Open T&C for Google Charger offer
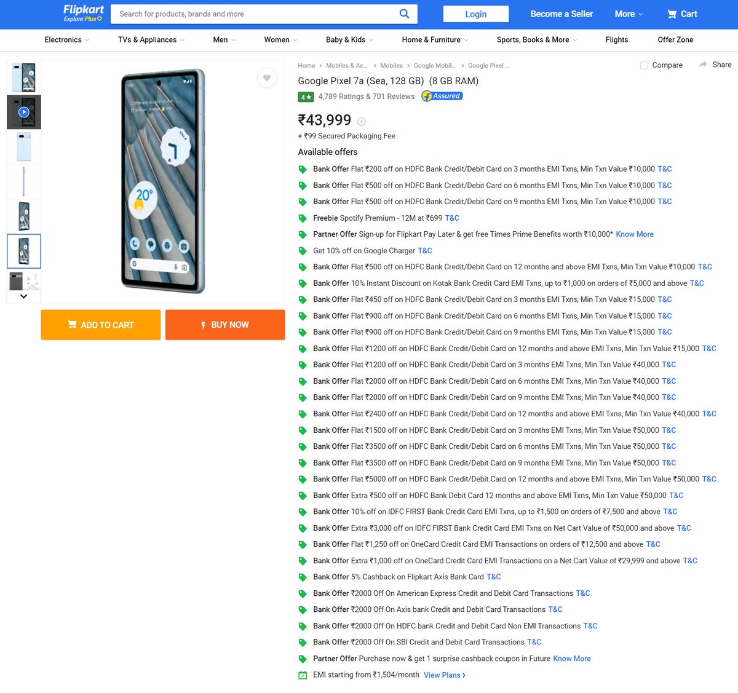The image size is (738, 693). click(425, 251)
